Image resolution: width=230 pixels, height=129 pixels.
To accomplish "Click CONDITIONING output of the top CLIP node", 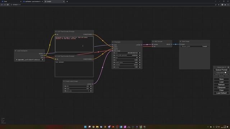I will 93,34.
